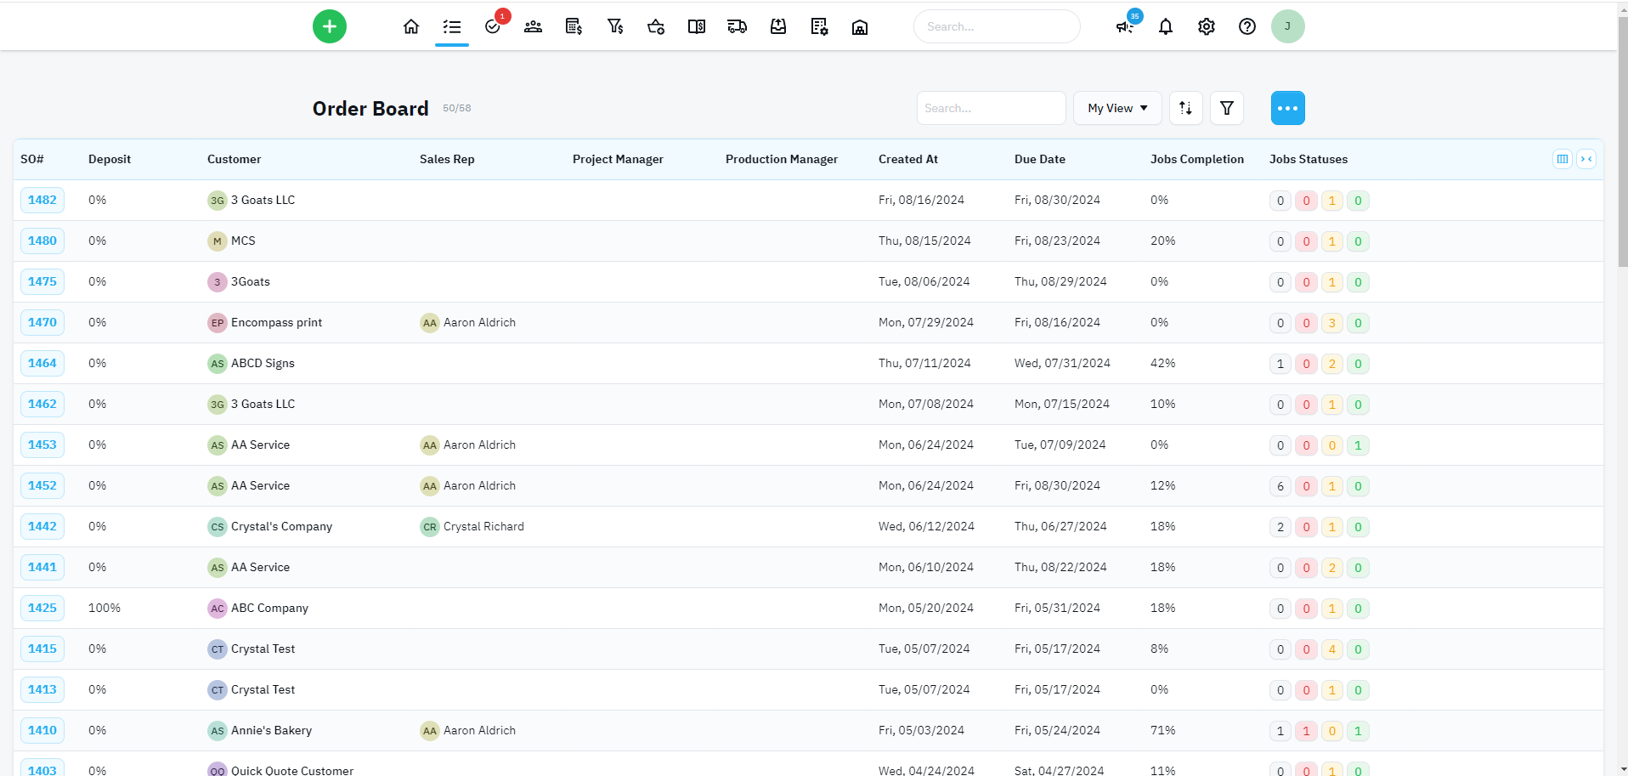Open the warehouse building icon
Viewport: 1628px width, 776px height.
click(859, 26)
